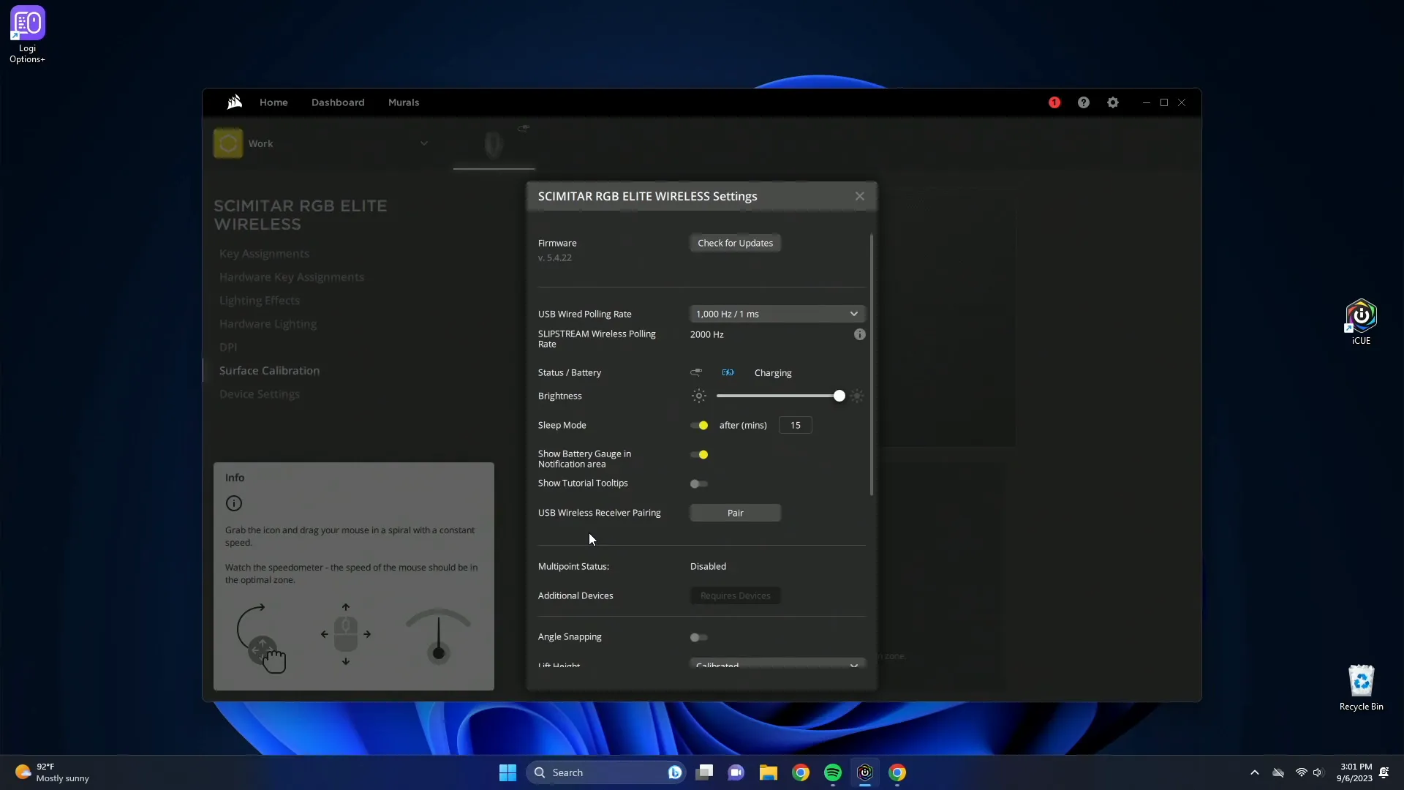Click the firmware version v. 5.4.22 text
This screenshot has height=790, width=1404.
point(555,257)
